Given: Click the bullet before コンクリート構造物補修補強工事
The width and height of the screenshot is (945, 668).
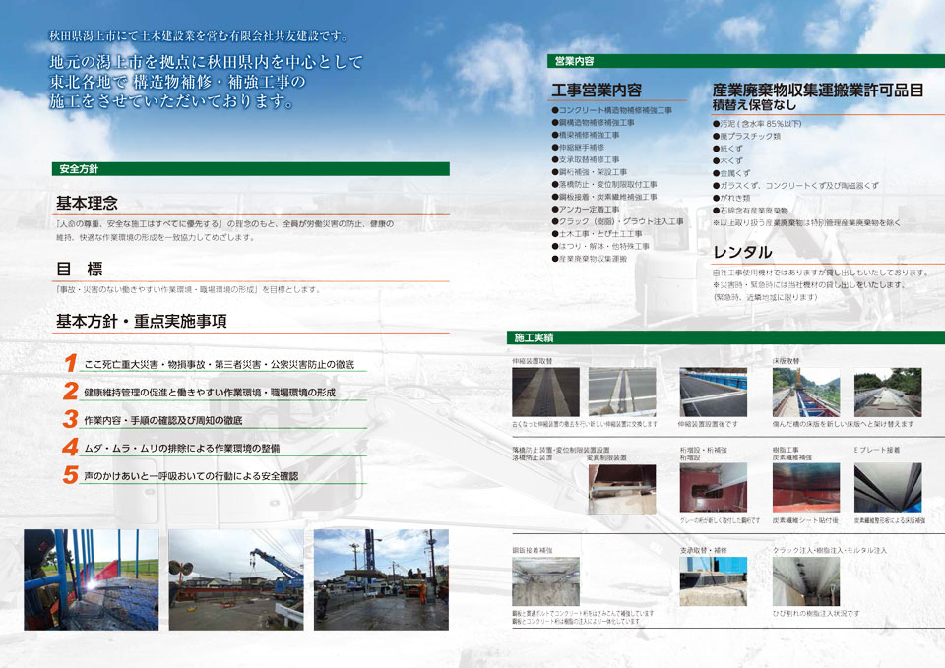Looking at the screenshot, I should coord(555,110).
